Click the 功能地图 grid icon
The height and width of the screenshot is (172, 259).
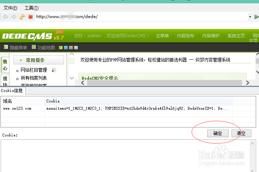pyautogui.click(x=34, y=47)
